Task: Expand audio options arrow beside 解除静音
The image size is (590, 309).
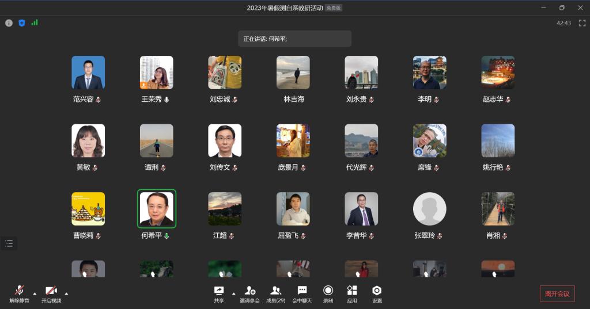Action: pyautogui.click(x=35, y=293)
